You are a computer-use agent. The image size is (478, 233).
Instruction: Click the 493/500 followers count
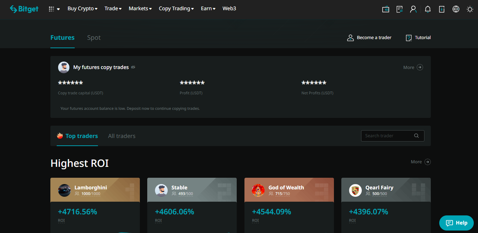pyautogui.click(x=186, y=194)
